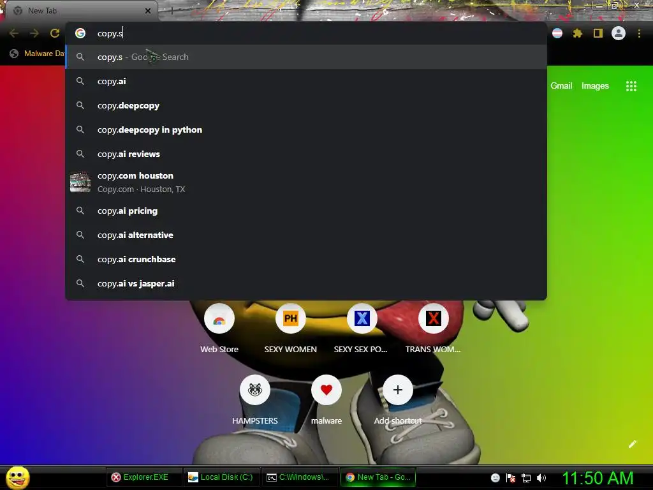Click the browser Forward arrow button
653x490 pixels.
click(x=34, y=33)
